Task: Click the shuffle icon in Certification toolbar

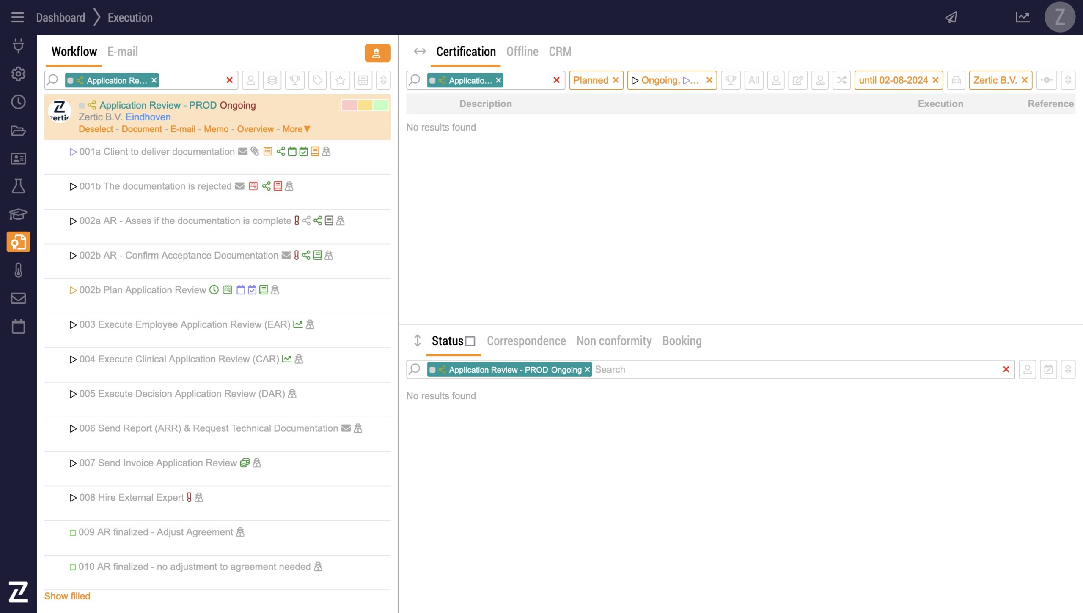Action: tap(841, 80)
